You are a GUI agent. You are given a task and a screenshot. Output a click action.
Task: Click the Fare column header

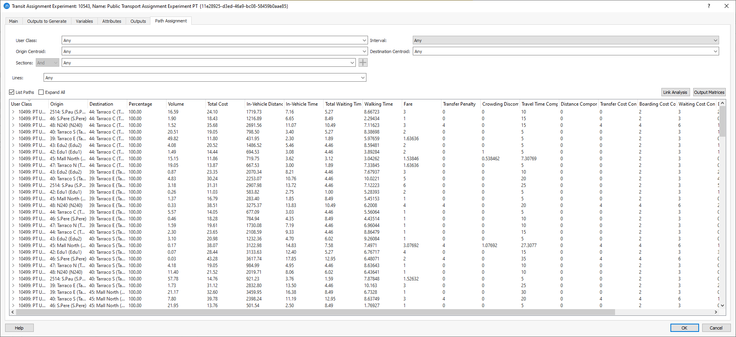(422, 104)
